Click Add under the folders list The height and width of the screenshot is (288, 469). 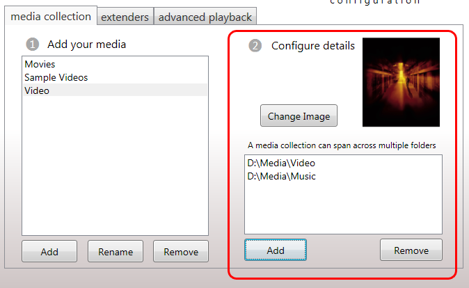(x=276, y=250)
